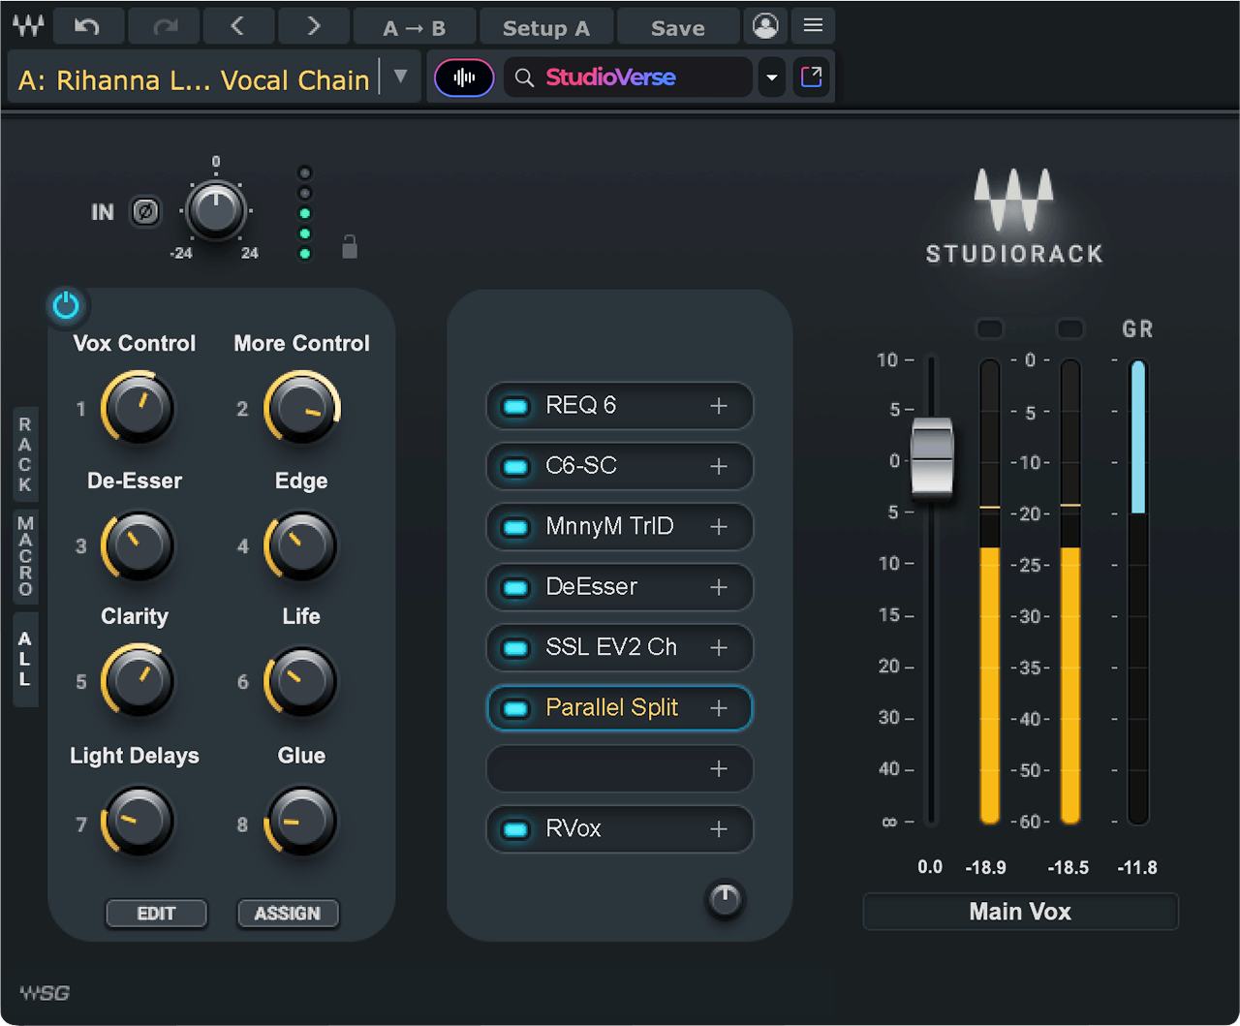Toggle the macro rack power button

click(66, 305)
